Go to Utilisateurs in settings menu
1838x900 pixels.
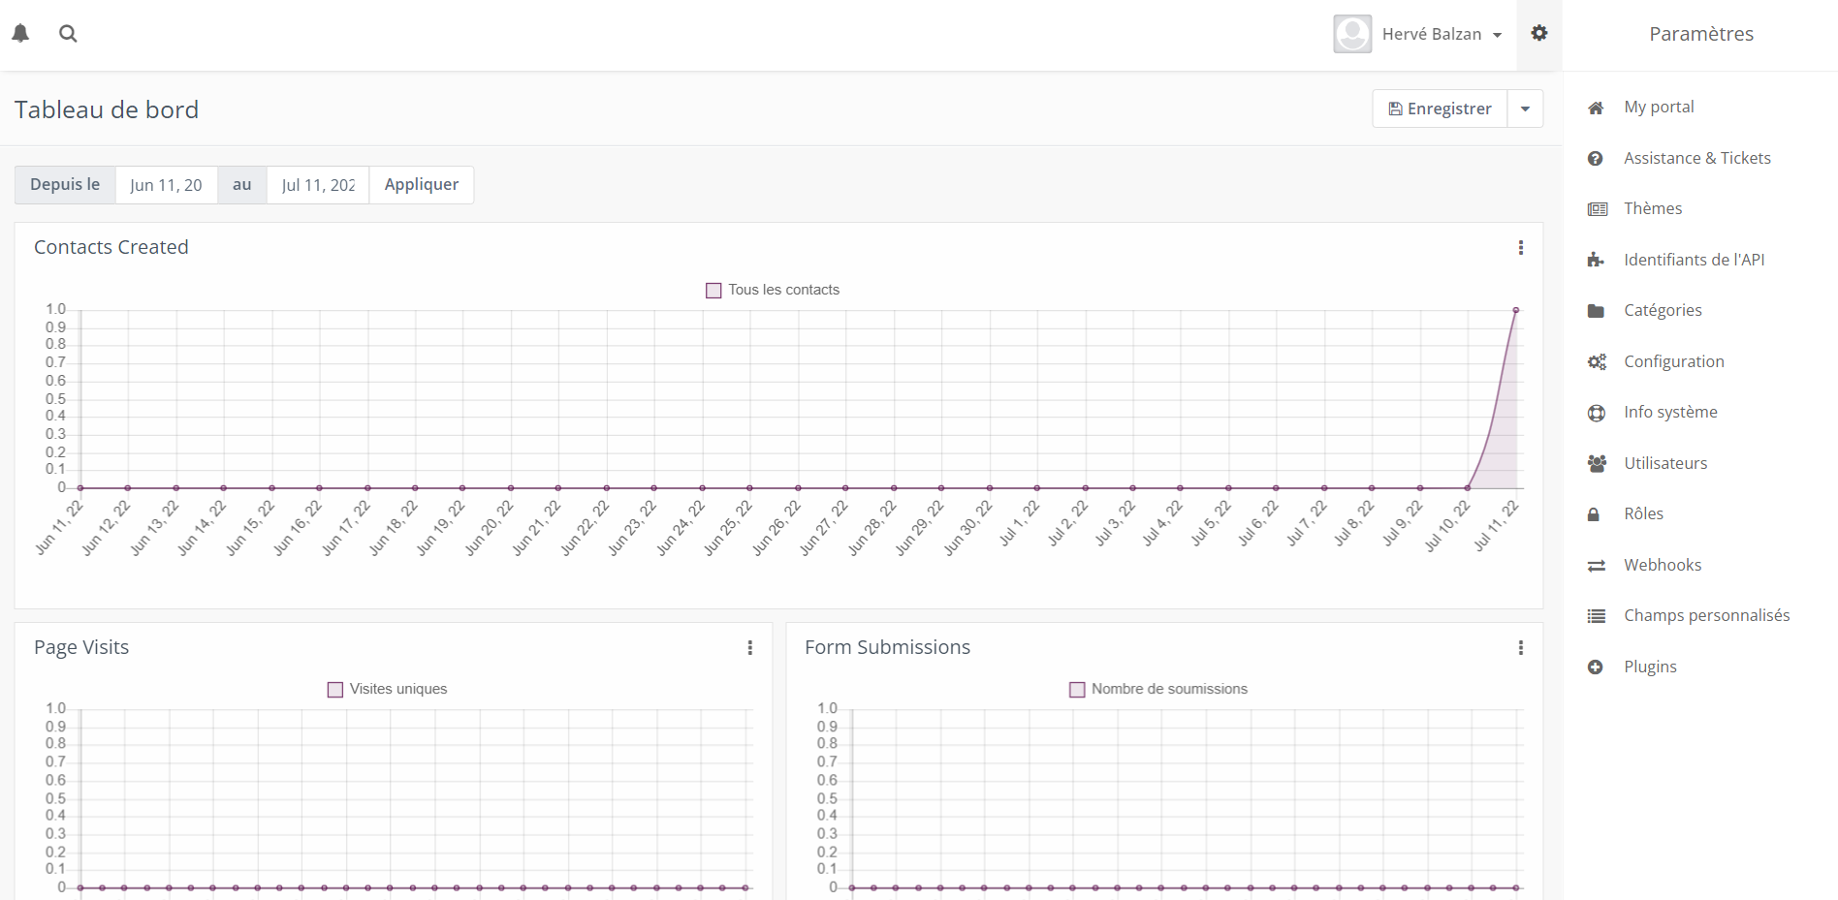pos(1664,463)
